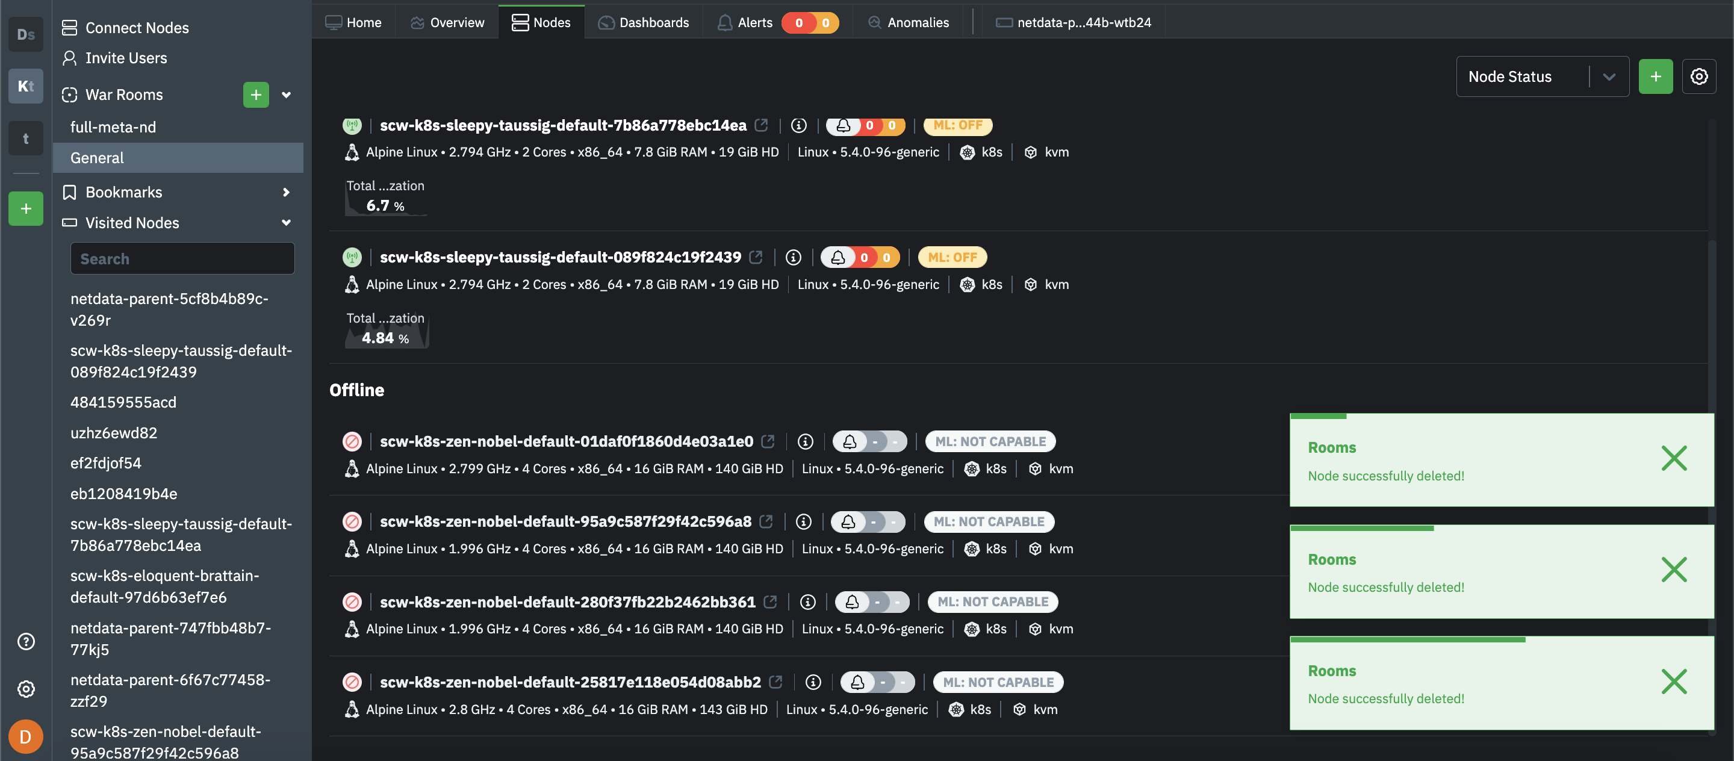This screenshot has width=1734, height=761.
Task: Open external link for scw-k8s-sleepy-taussig-default-089f824c19f2439
Action: pos(756,257)
